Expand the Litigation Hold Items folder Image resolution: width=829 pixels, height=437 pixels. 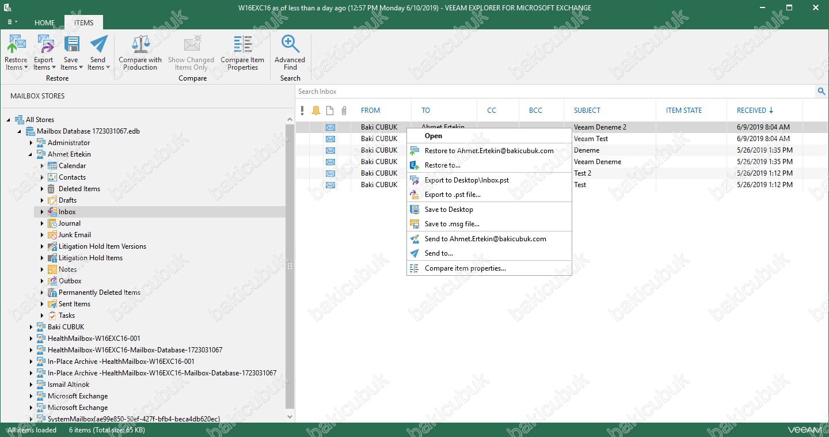tap(42, 258)
